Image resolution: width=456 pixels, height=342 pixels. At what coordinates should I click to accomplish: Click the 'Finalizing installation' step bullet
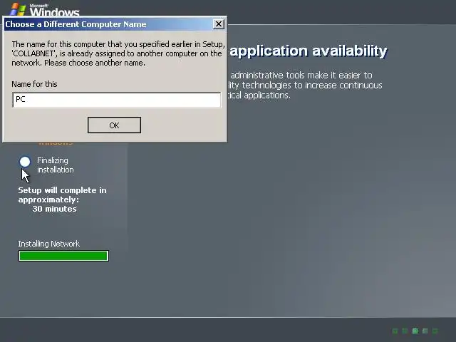pyautogui.click(x=25, y=162)
